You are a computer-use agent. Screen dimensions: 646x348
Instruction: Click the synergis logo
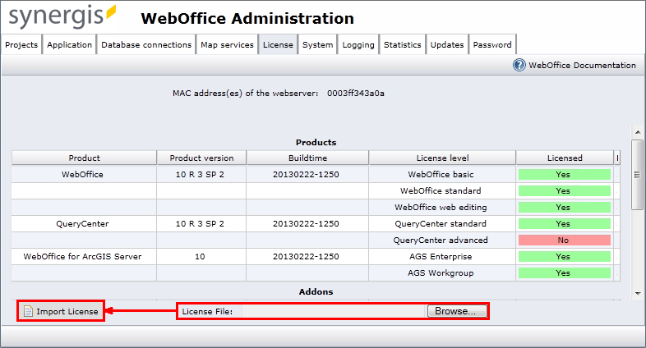point(62,16)
